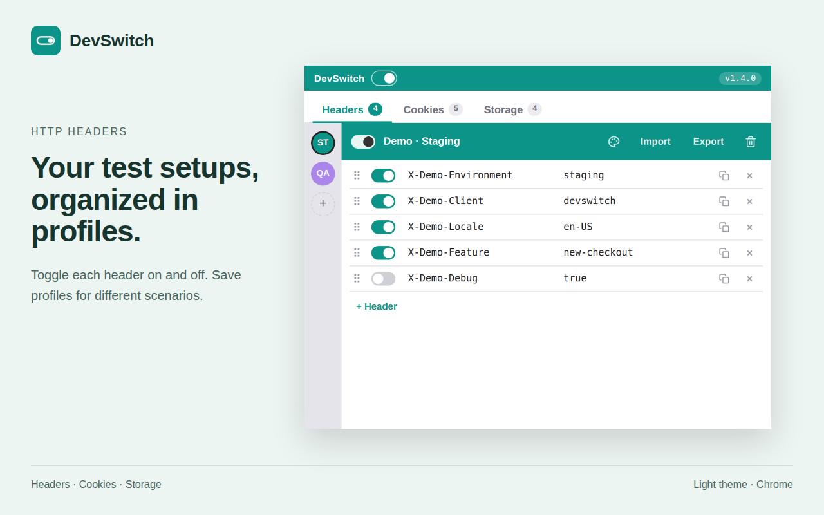Click the v1.4.0 version badge
824x515 pixels.
click(x=740, y=79)
